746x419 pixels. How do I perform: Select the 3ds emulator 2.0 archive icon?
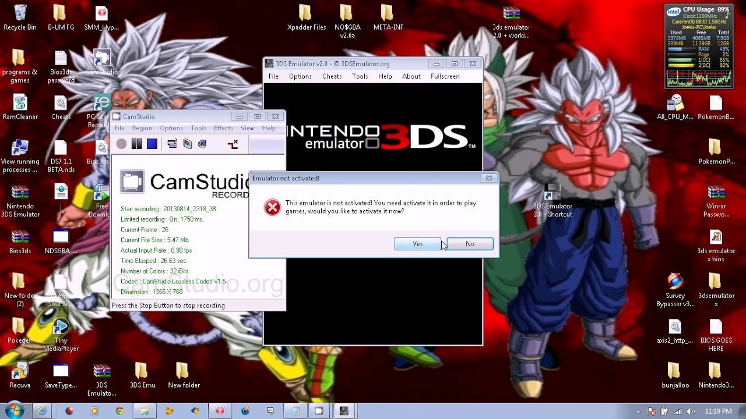tap(511, 22)
